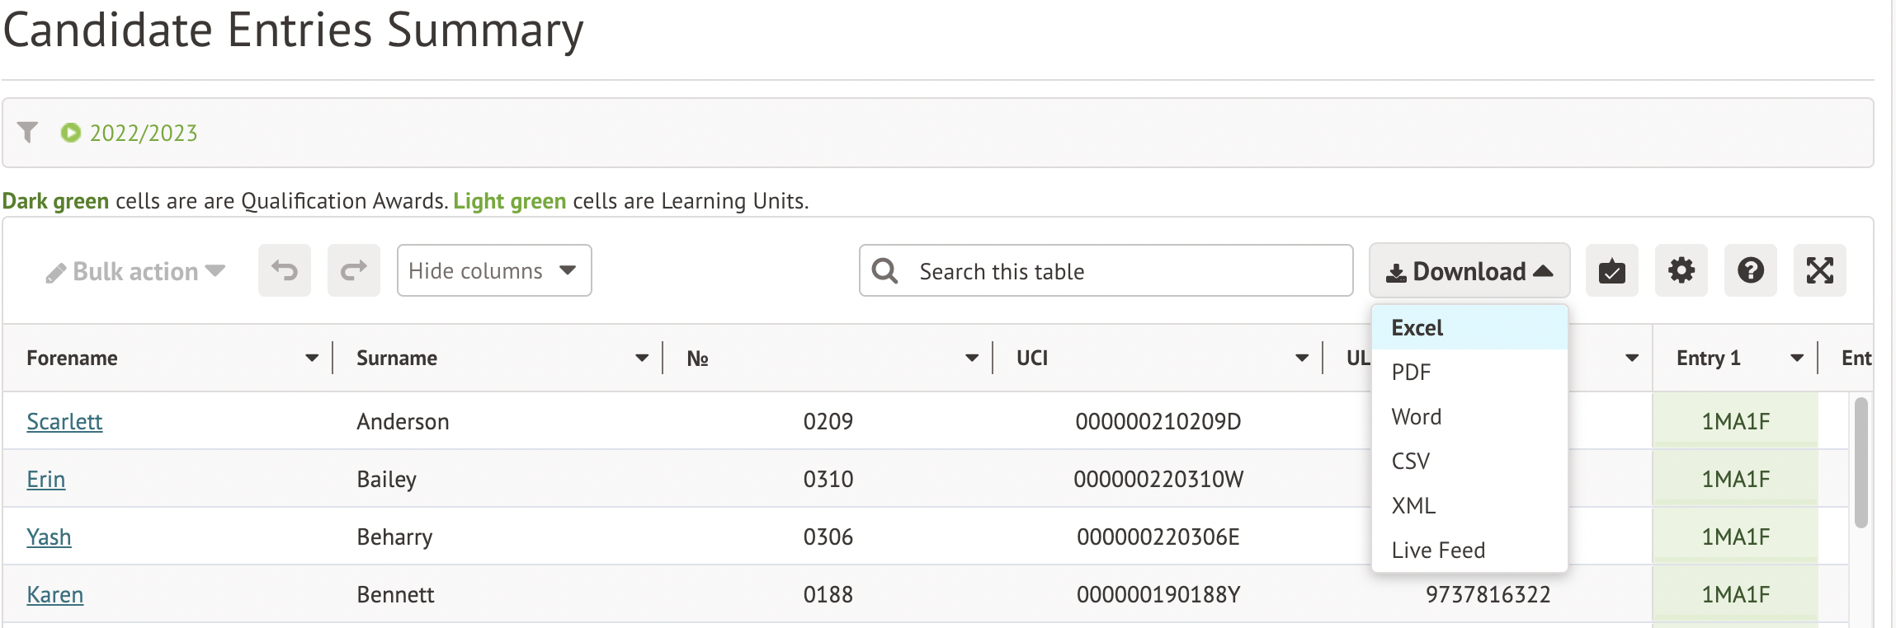Expand table to fullscreen
This screenshot has height=628, width=1896.
1819,270
